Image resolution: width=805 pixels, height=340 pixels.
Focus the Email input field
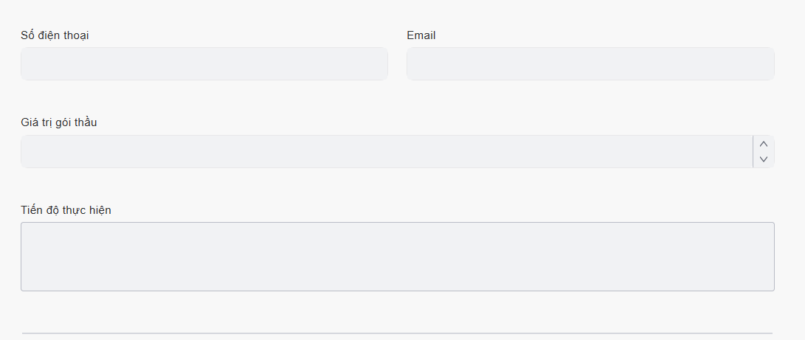(x=590, y=64)
